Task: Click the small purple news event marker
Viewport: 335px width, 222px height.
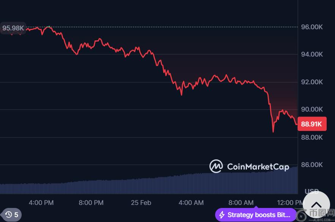Action: 256,208
